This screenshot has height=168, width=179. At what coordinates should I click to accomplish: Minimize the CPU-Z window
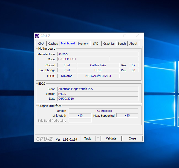(112, 36)
